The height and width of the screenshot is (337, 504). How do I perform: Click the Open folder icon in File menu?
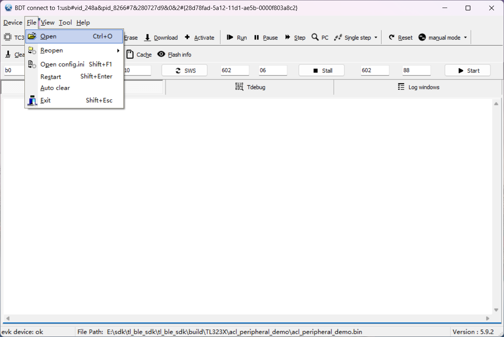(32, 36)
